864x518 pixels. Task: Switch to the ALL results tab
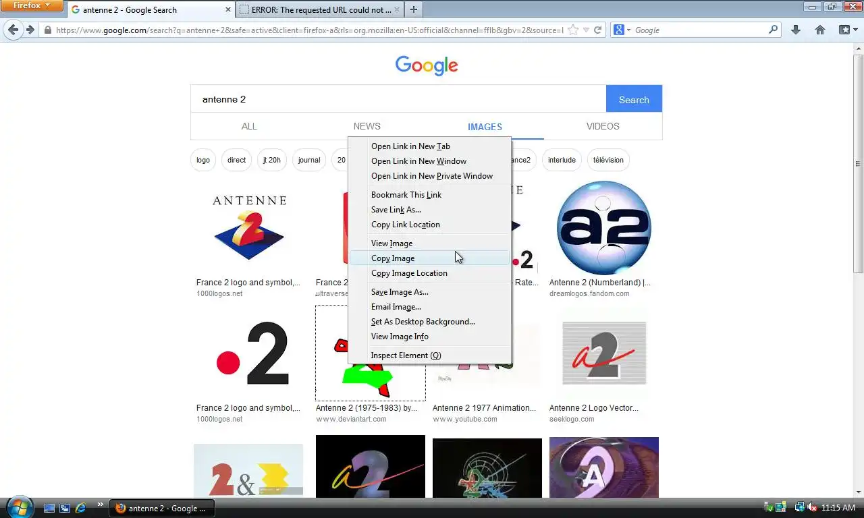[249, 126]
